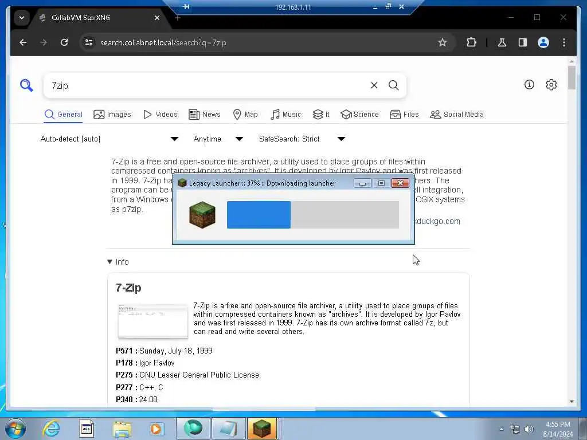Click the duckduckgo.com source link
Image resolution: width=587 pixels, height=440 pixels.
[x=437, y=221]
